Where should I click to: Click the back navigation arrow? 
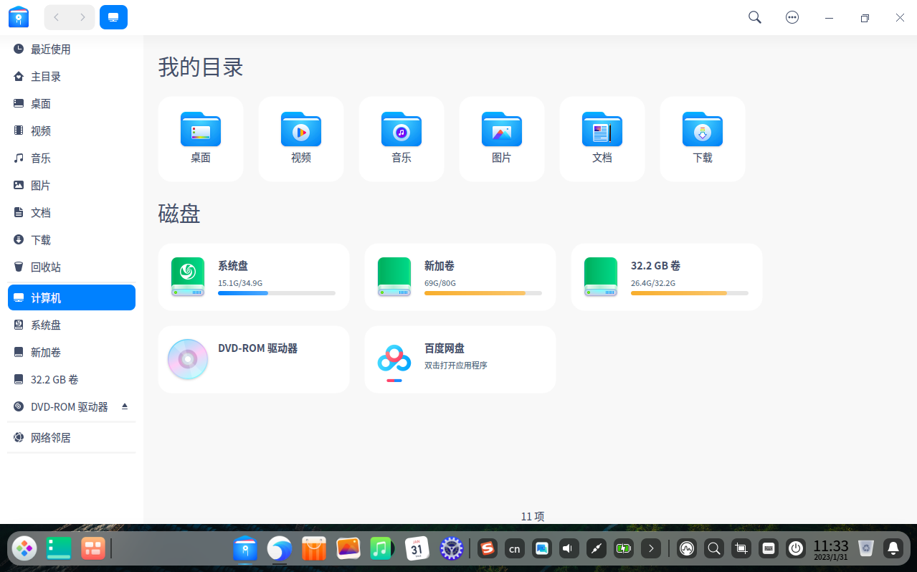tap(56, 16)
